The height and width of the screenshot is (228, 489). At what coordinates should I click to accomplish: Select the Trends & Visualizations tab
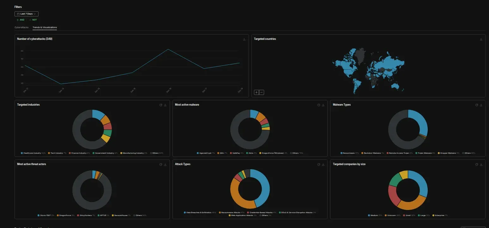45,27
